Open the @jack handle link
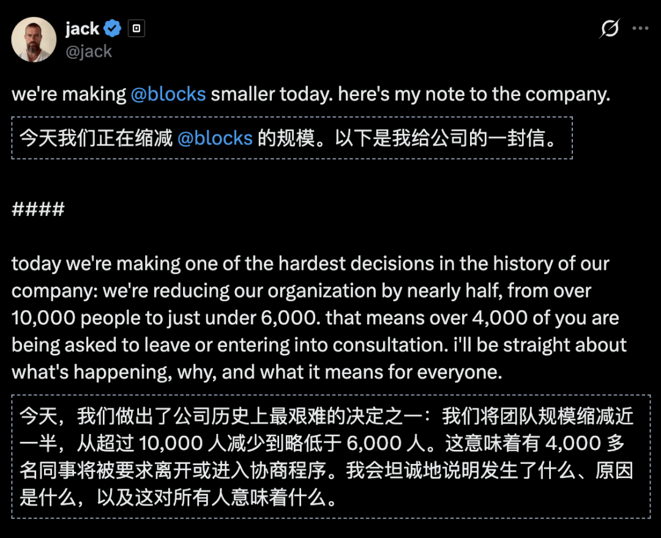Viewport: 661px width, 538px height. pyautogui.click(x=88, y=51)
